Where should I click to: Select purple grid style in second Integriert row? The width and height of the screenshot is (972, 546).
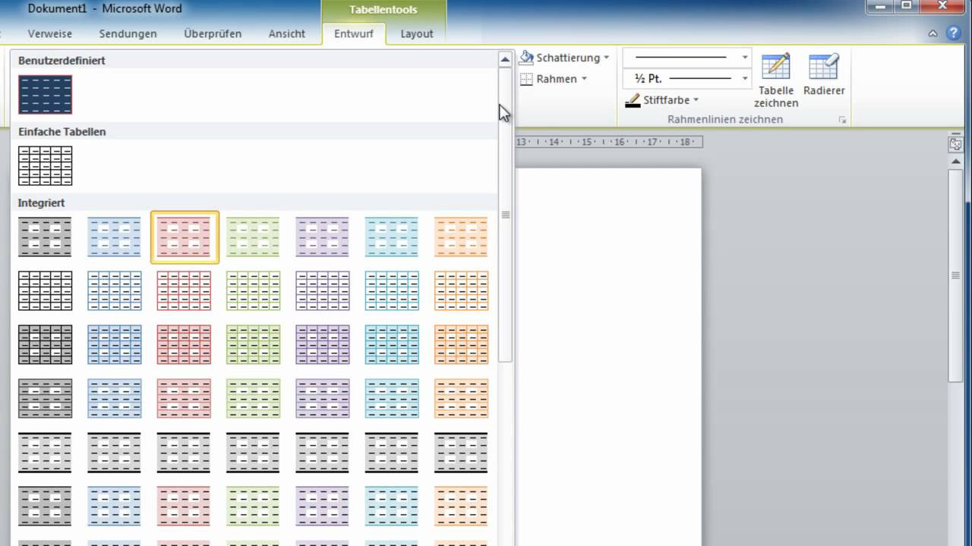(323, 291)
